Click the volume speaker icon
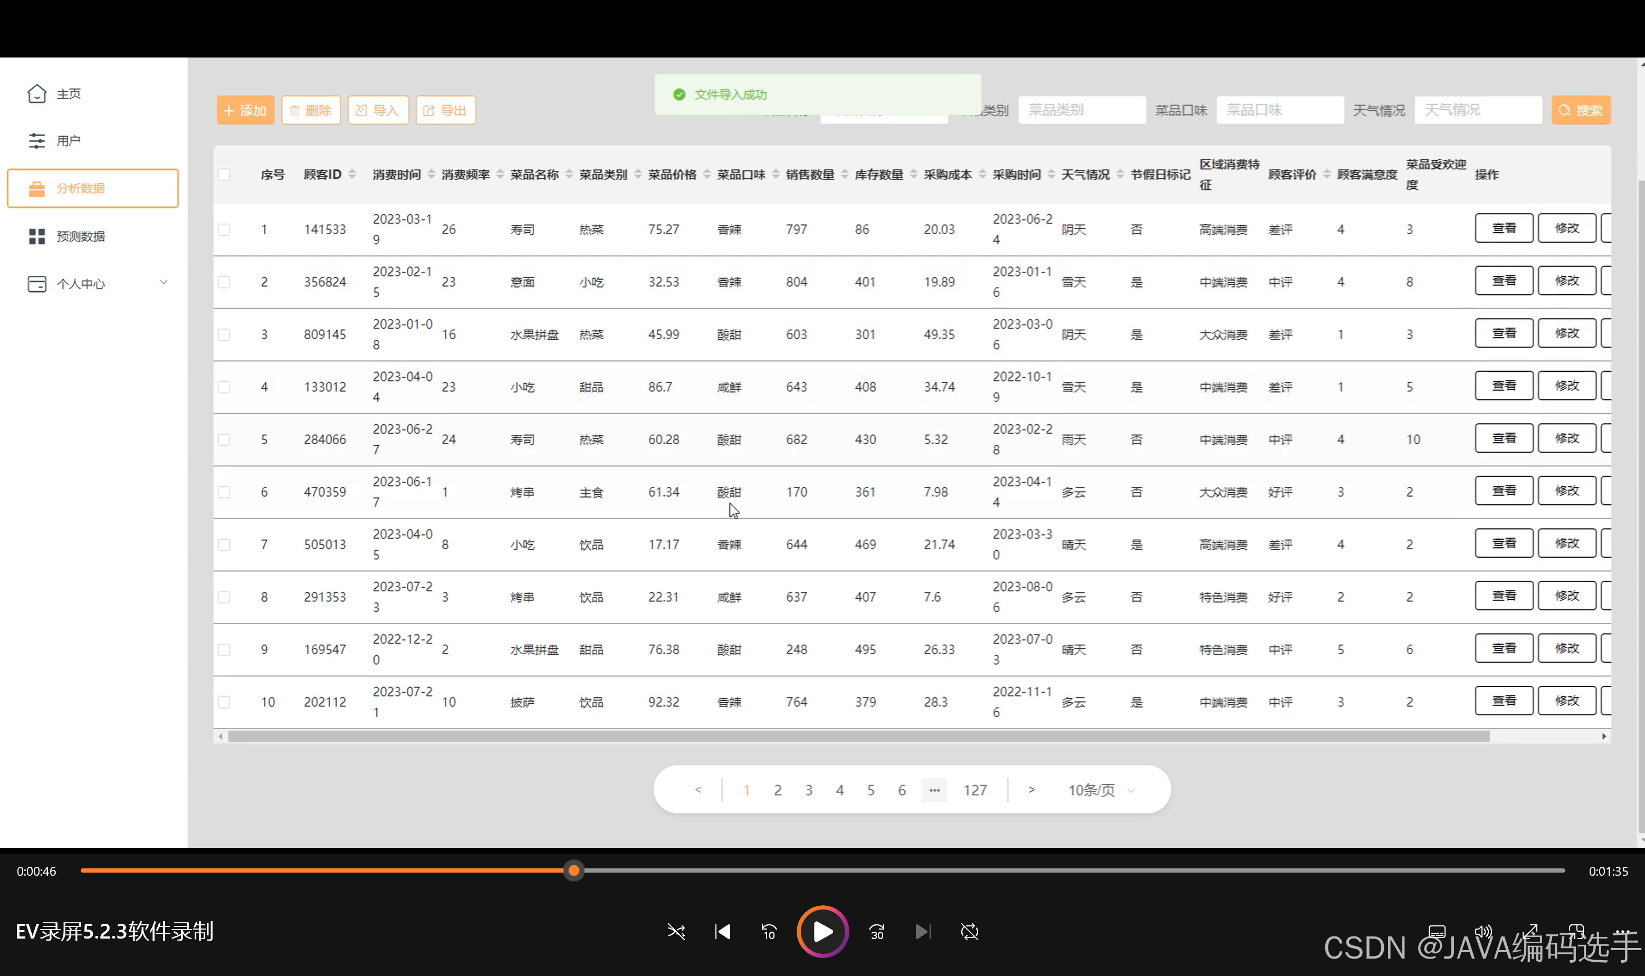 point(1483,931)
